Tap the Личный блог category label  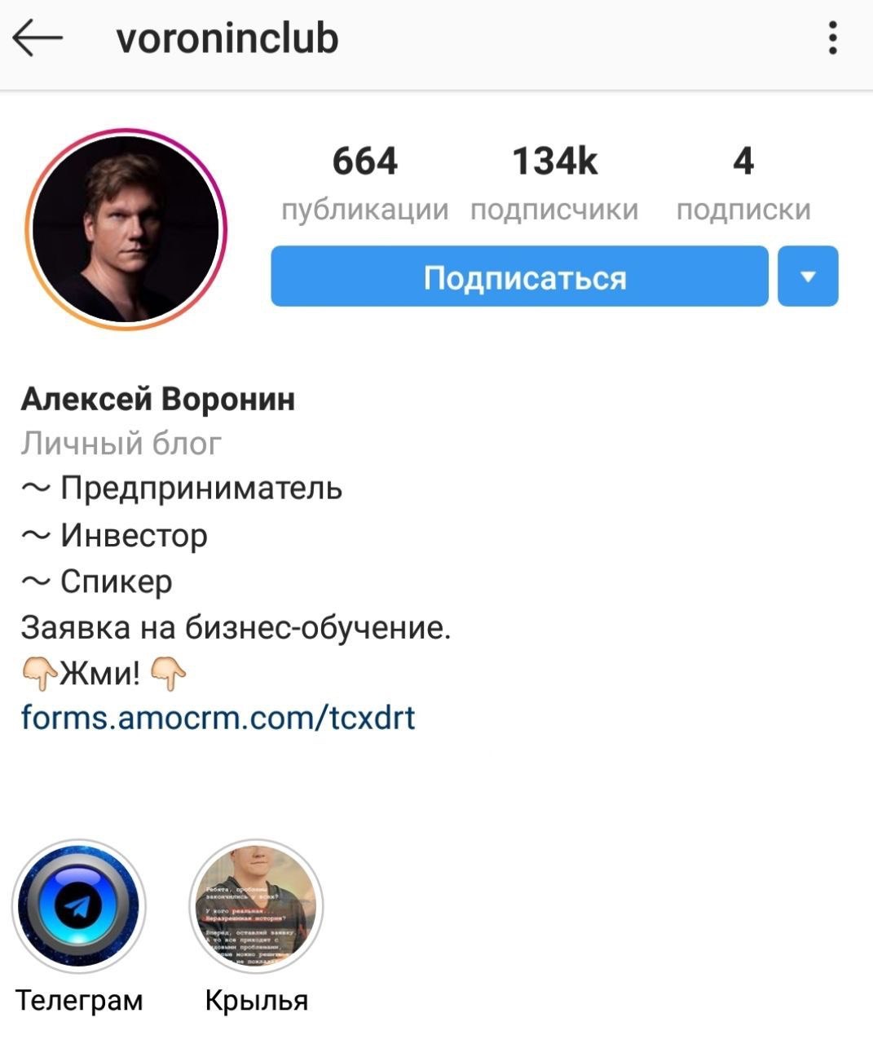121,444
